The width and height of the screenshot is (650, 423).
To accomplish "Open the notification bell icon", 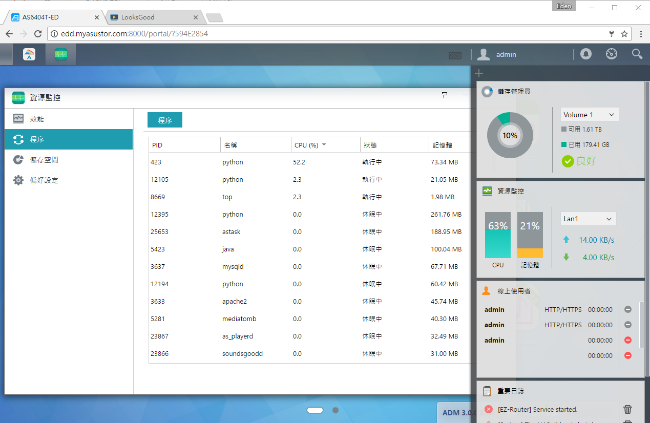I will click(x=586, y=54).
